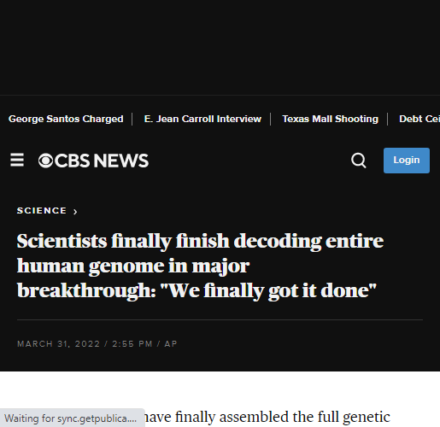The width and height of the screenshot is (440, 427).
Task: Open the hamburger menu icon
Action: pos(17,160)
